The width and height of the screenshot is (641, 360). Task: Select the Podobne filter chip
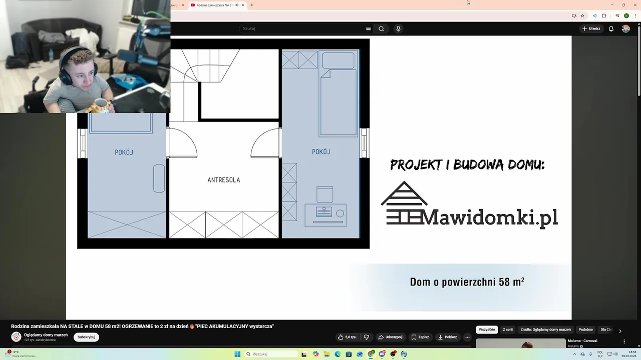(x=585, y=329)
